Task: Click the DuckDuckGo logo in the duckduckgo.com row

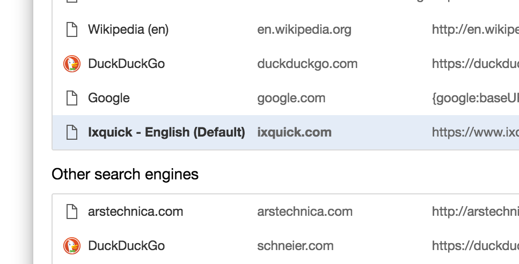Action: point(72,64)
